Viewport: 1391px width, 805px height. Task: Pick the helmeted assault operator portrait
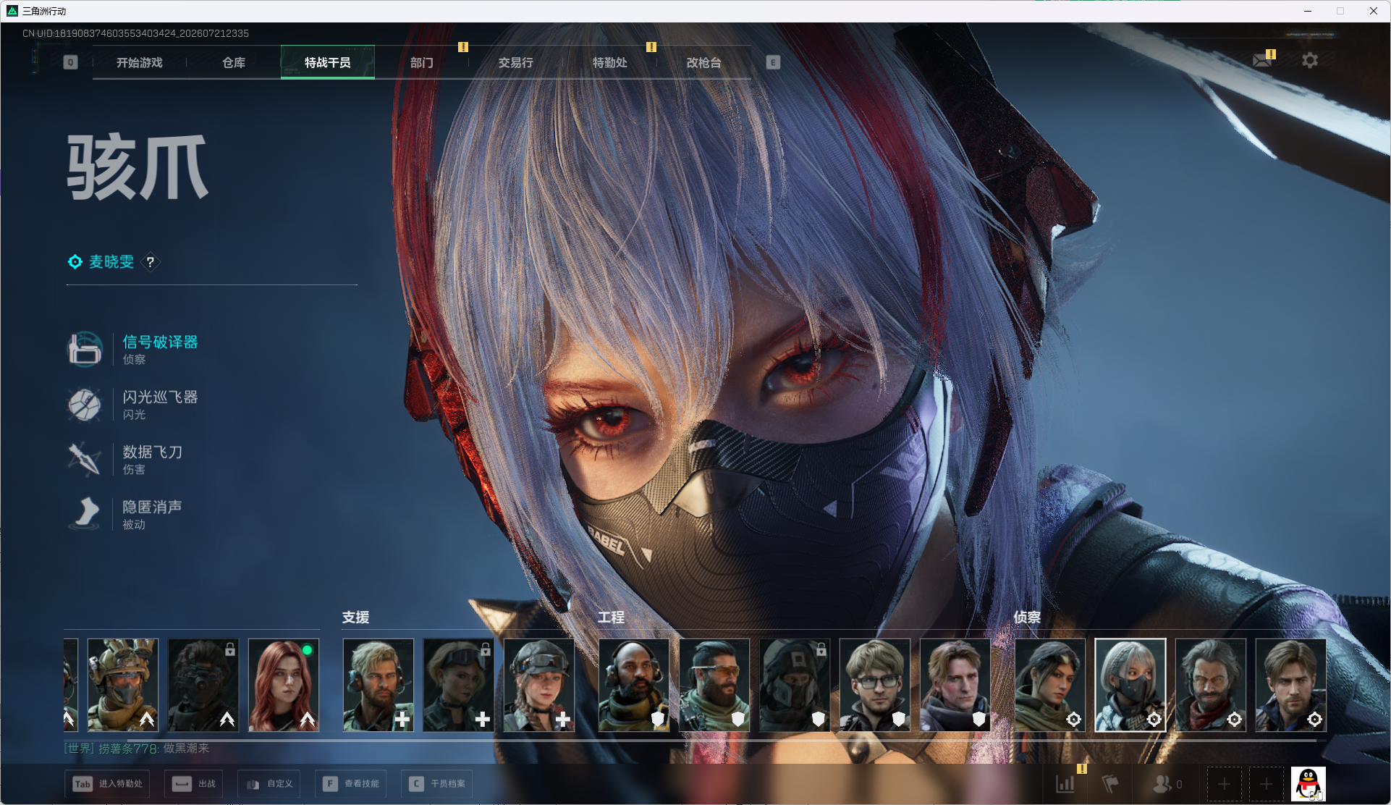pos(122,685)
